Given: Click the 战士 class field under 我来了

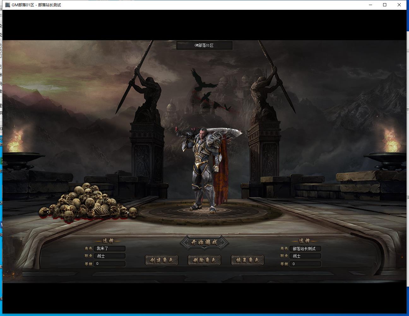Looking at the screenshot, I should (x=110, y=256).
